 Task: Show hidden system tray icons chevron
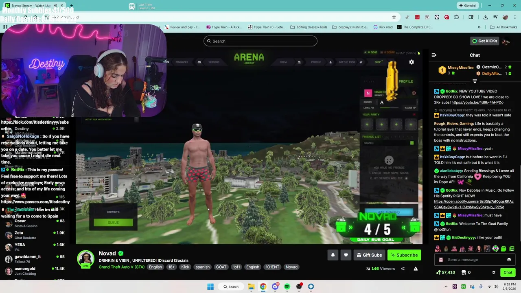(x=446, y=286)
